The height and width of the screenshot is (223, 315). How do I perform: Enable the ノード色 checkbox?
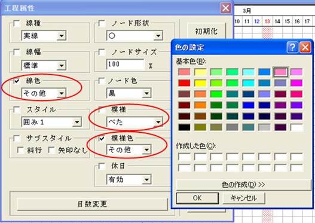(x=102, y=81)
